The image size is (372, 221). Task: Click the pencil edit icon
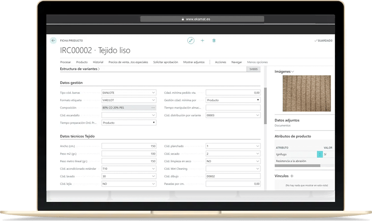click(x=191, y=40)
